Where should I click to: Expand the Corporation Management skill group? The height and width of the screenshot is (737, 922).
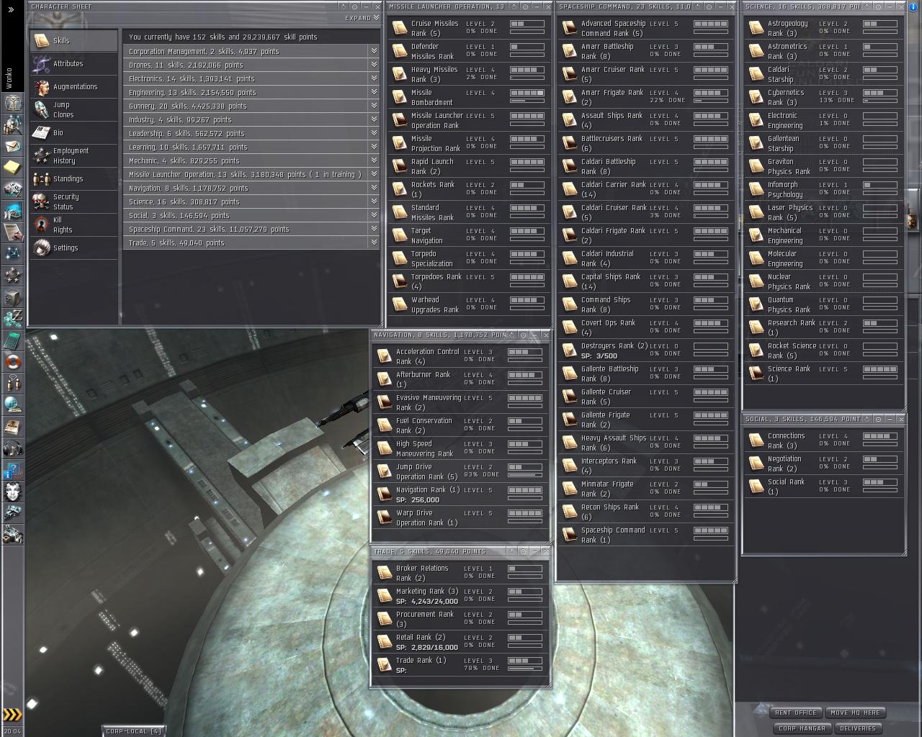coord(374,51)
